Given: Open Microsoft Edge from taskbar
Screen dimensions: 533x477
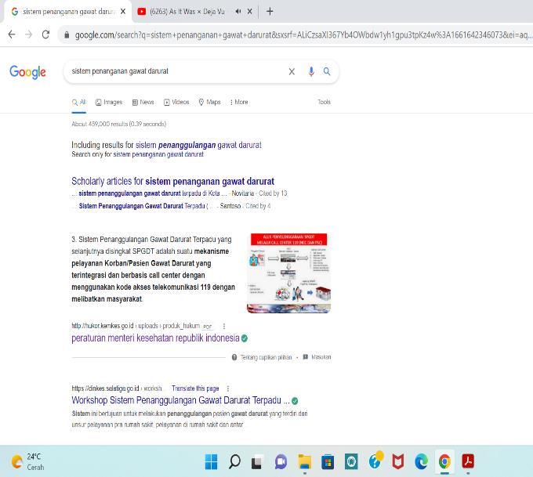Looking at the screenshot, I should (x=422, y=461).
